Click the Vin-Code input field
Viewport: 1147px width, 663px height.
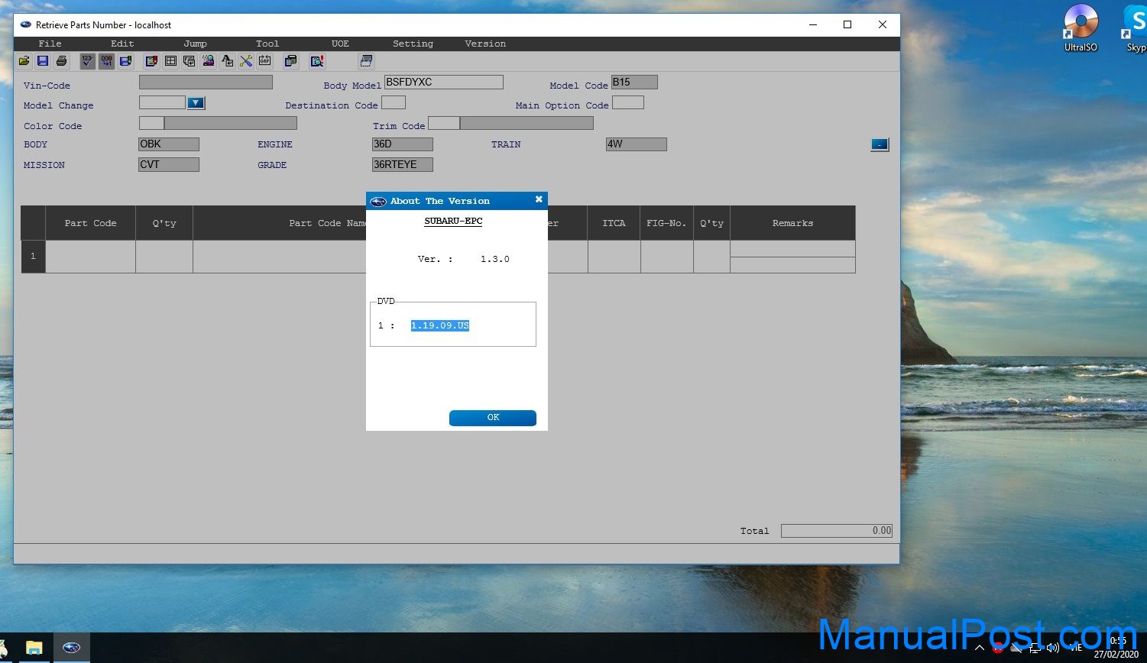206,82
